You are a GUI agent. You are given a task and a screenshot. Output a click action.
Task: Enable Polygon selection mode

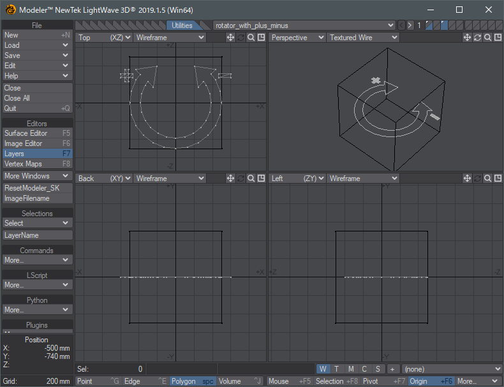pyautogui.click(x=192, y=381)
